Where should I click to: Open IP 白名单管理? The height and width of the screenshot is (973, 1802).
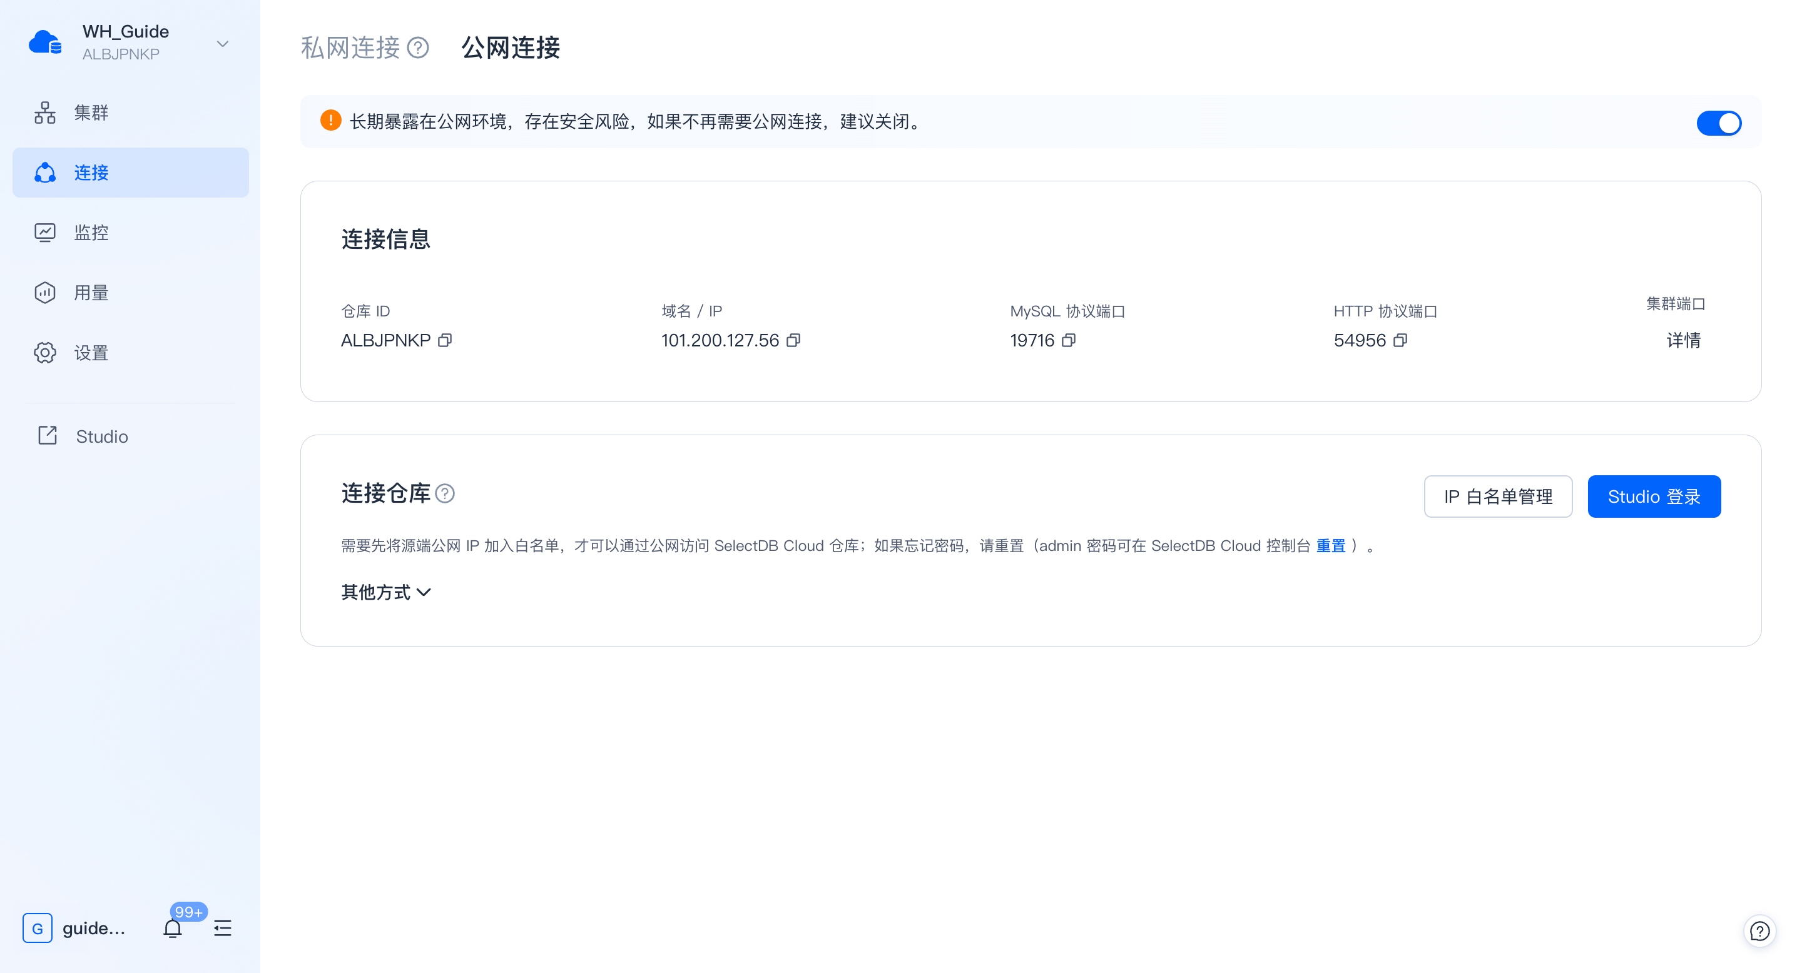pyautogui.click(x=1498, y=497)
